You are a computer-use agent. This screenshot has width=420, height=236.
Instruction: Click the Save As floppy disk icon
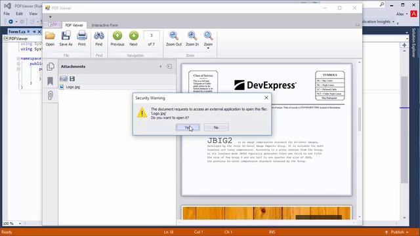pos(66,39)
